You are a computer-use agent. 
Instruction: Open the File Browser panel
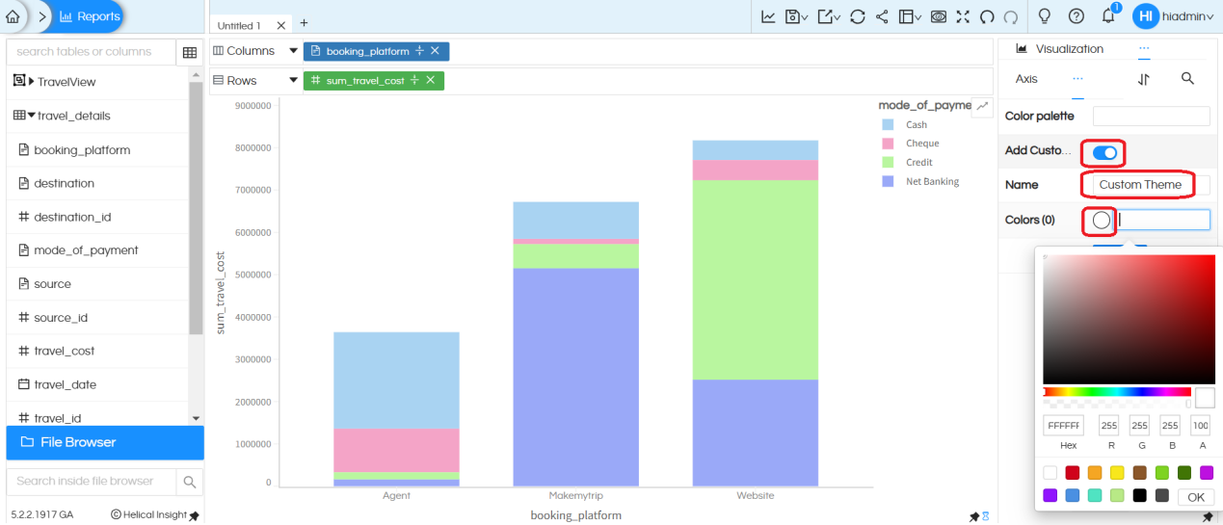point(105,442)
